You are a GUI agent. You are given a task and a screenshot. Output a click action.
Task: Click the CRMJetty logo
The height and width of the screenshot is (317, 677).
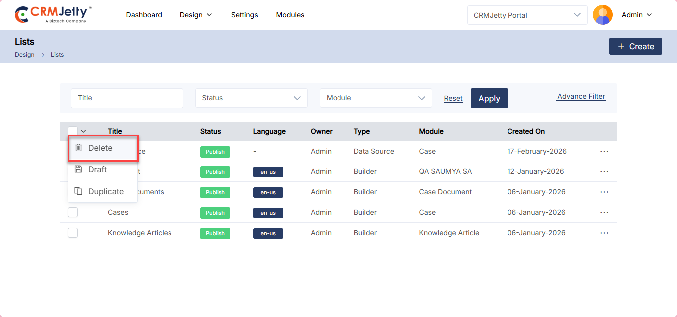pyautogui.click(x=53, y=15)
